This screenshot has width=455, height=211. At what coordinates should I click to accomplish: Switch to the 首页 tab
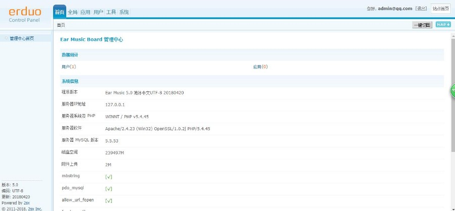tap(60, 12)
